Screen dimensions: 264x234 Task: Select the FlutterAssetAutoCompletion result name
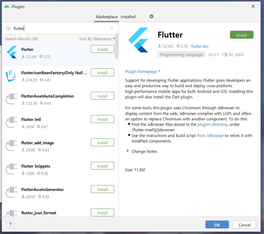coord(47,96)
